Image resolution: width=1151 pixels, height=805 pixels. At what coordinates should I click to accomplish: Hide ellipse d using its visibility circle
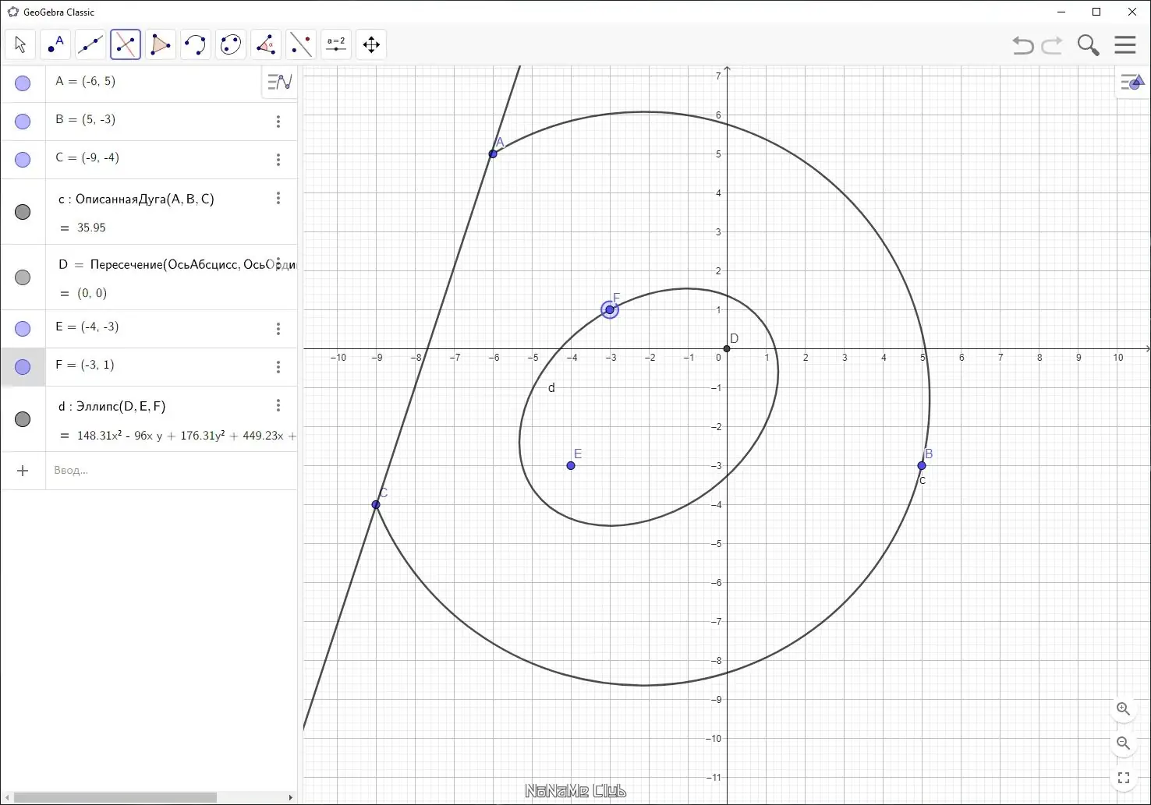click(23, 419)
